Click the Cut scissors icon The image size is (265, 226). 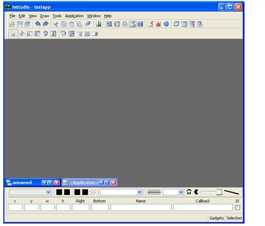click(56, 24)
